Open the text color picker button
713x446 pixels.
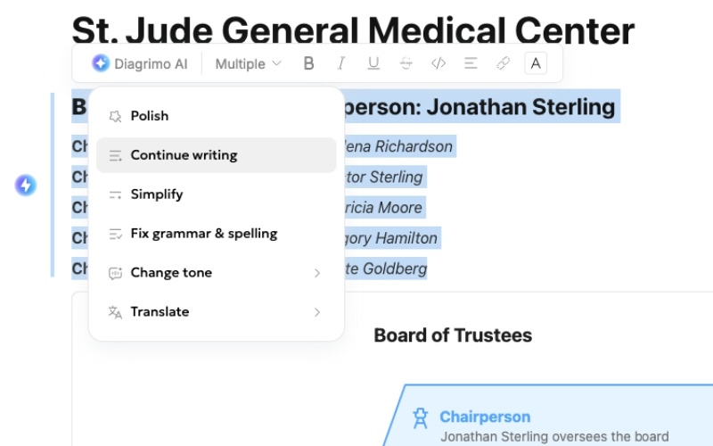point(536,63)
